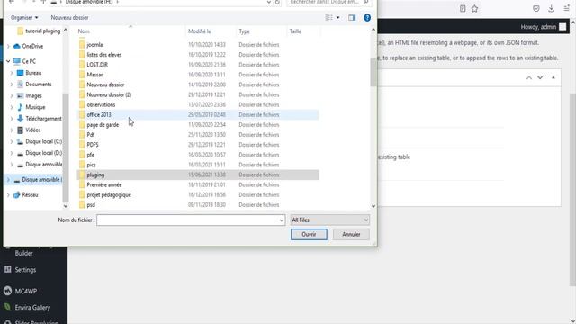Change view layout icon in dialog
Viewport: 576px width, 324px height.
pos(328,18)
